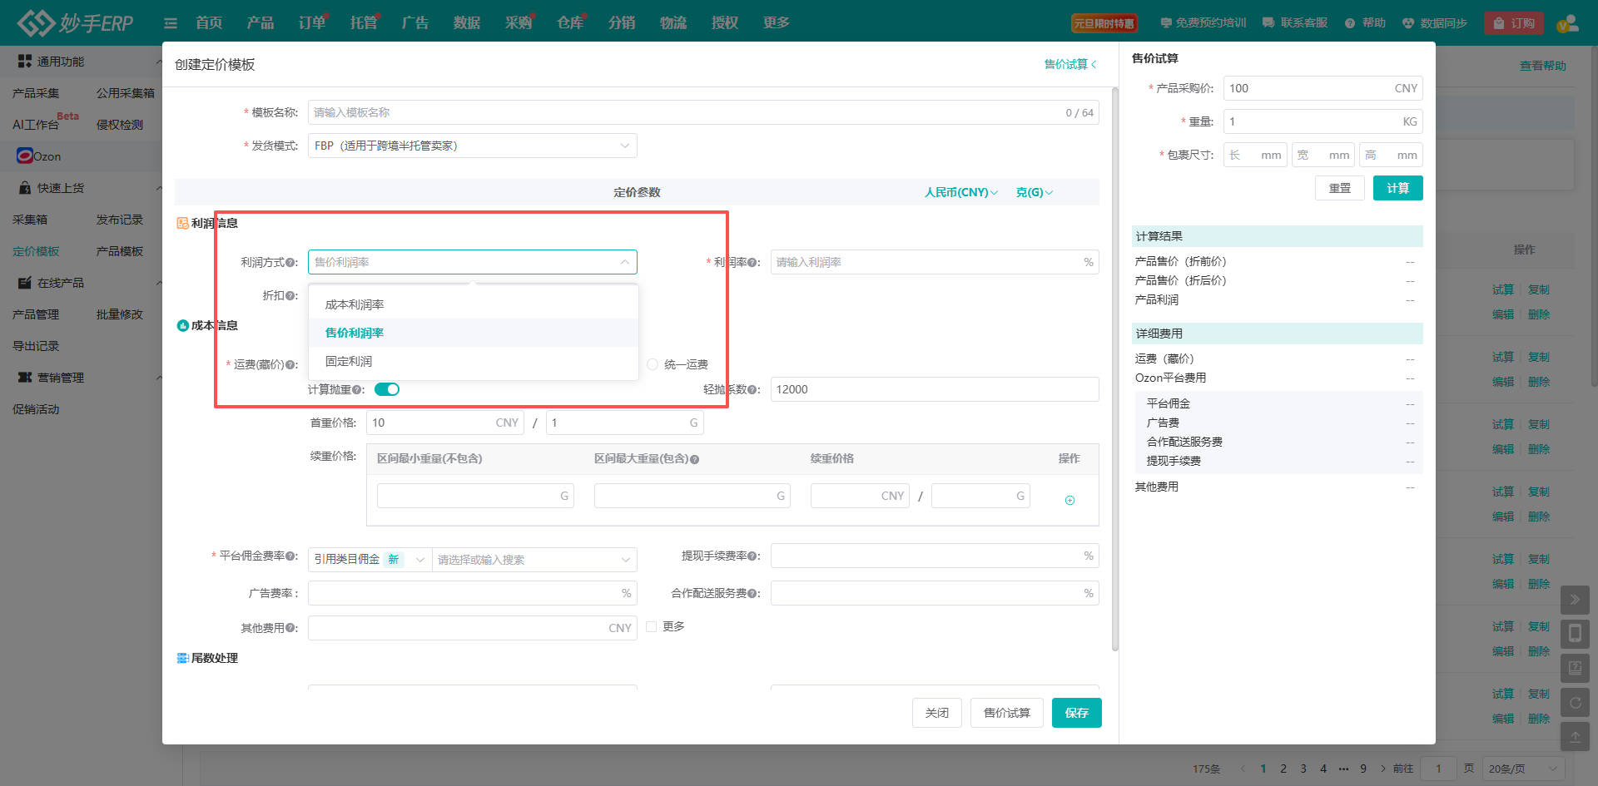Click the help icon next to 区间最大重量(包含)

694,459
